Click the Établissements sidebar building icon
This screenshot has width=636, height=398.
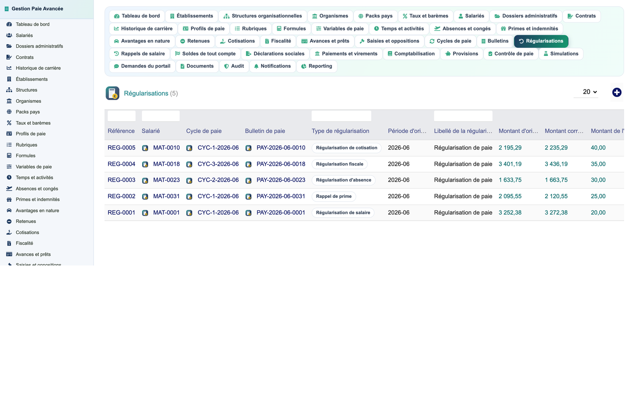(9, 79)
